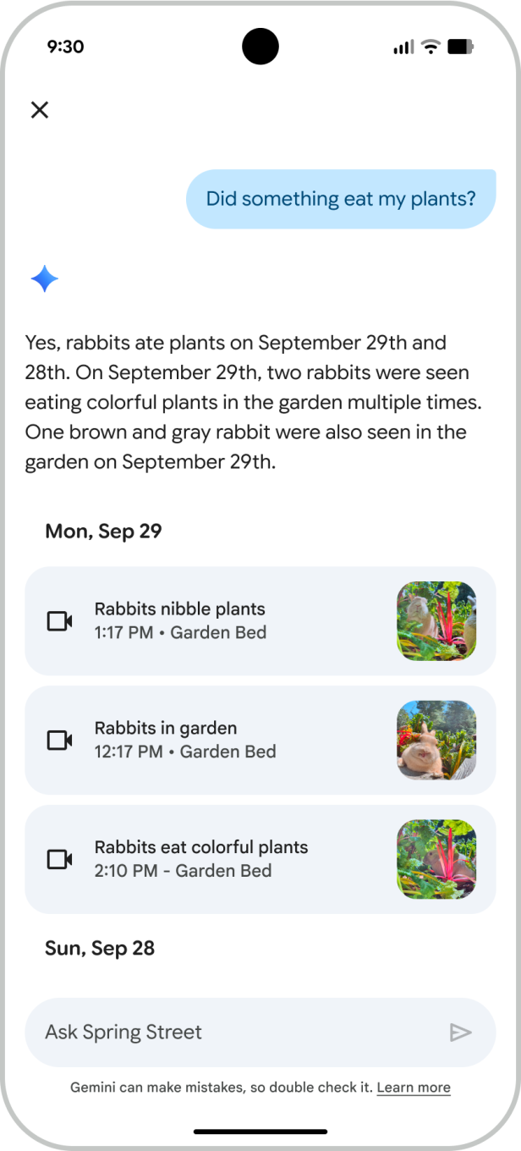
Task: Close the Gemini chat with the X
Action: pos(39,110)
